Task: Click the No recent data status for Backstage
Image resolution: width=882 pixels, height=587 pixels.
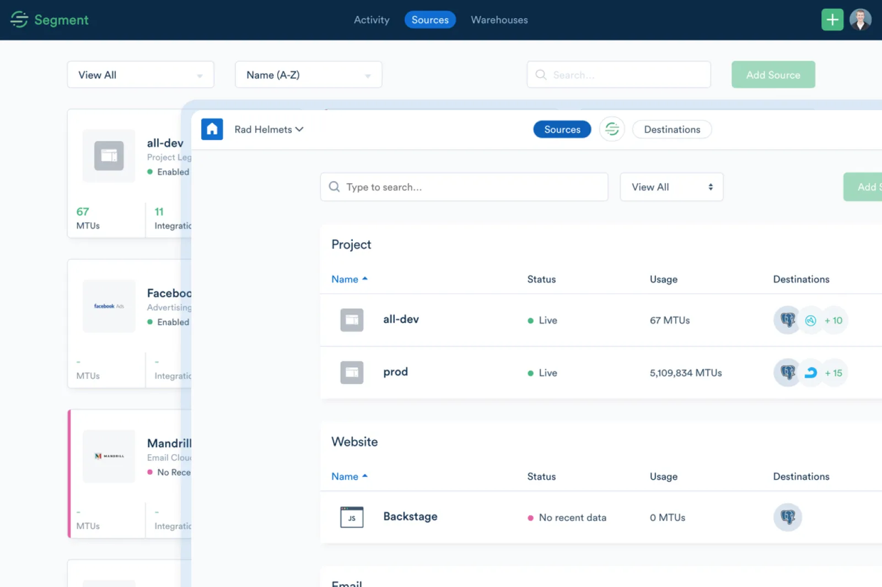Action: coord(567,518)
